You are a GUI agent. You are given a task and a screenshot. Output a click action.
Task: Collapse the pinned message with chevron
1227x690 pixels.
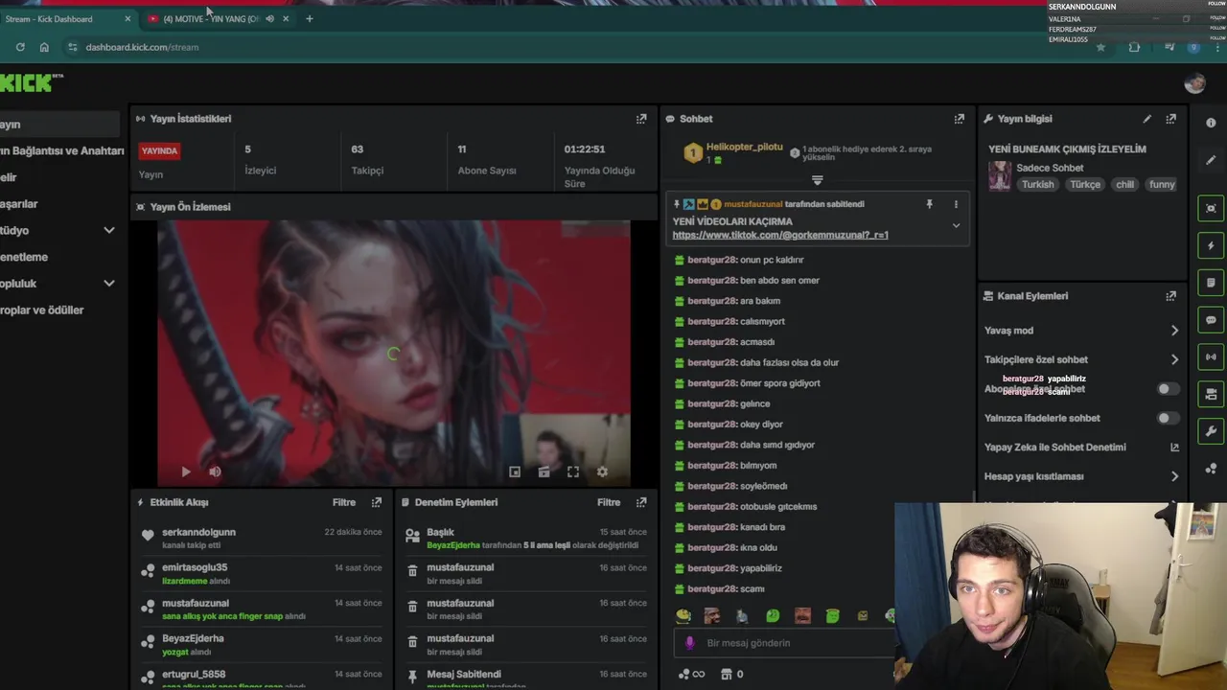pyautogui.click(x=956, y=225)
